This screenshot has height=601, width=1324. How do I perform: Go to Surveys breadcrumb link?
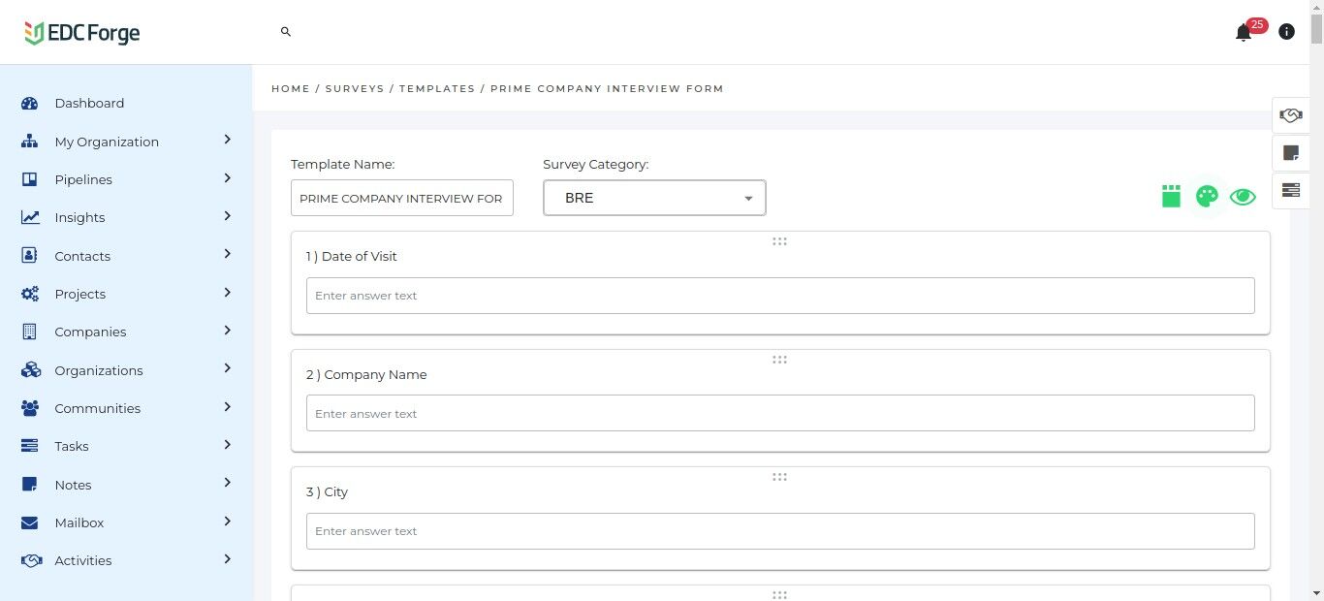click(x=355, y=88)
